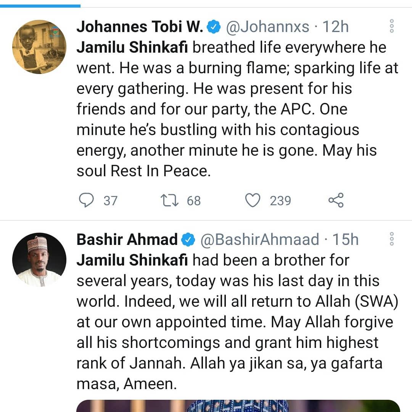
Task: Retweet Johannes Tobi W.'s tweet
Action: click(170, 200)
